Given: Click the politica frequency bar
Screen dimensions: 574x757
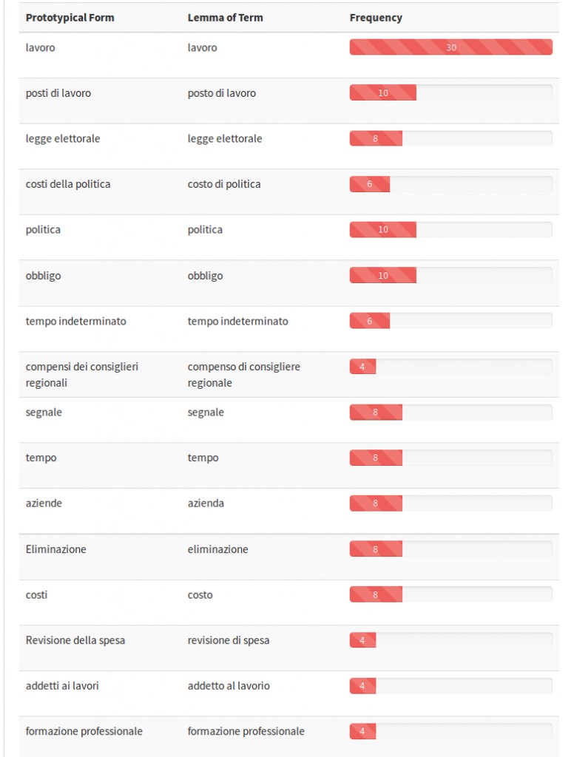Looking at the screenshot, I should click(450, 229).
